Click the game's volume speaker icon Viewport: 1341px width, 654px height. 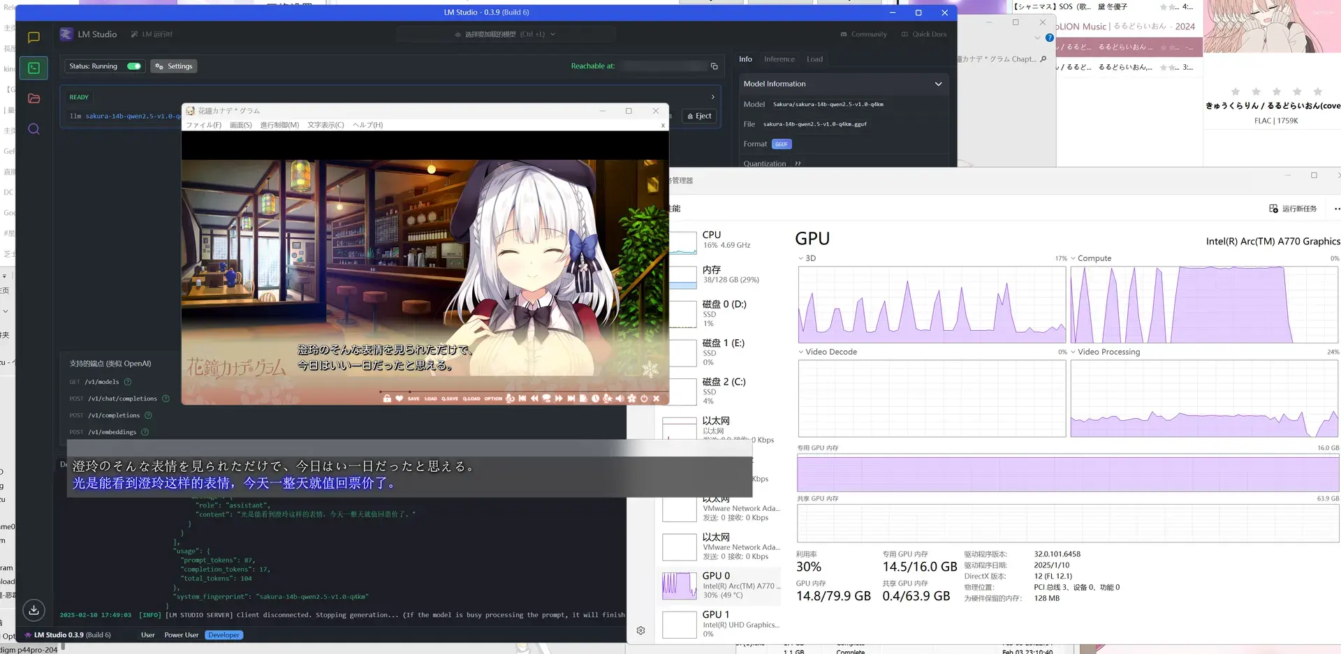click(x=620, y=399)
